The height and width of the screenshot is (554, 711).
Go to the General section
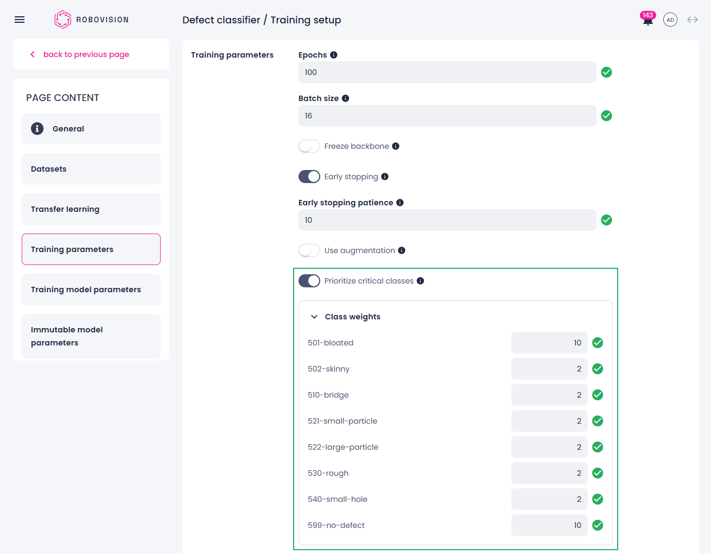pyautogui.click(x=91, y=129)
